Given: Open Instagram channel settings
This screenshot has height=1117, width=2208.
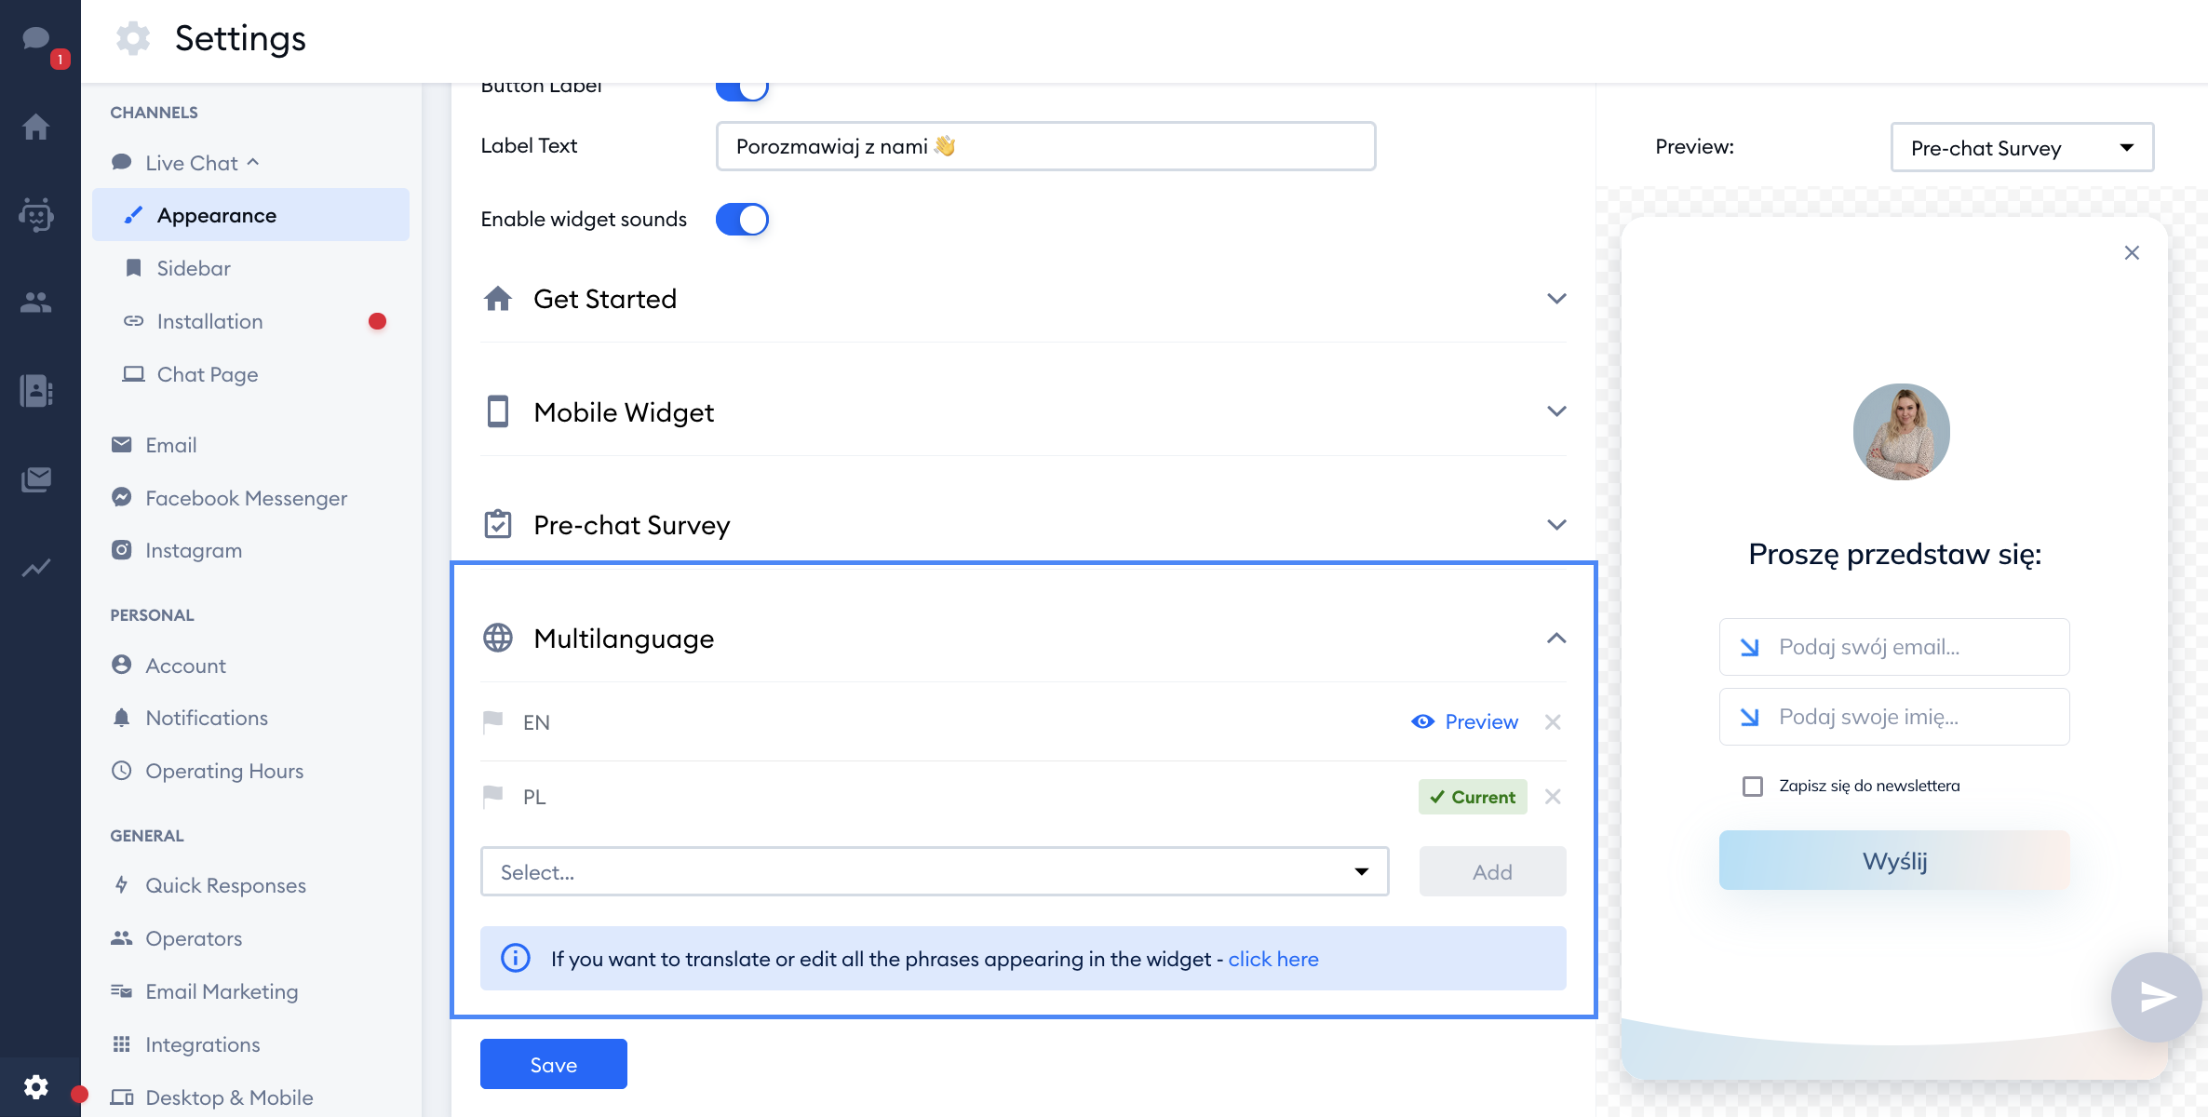Looking at the screenshot, I should (x=193, y=550).
